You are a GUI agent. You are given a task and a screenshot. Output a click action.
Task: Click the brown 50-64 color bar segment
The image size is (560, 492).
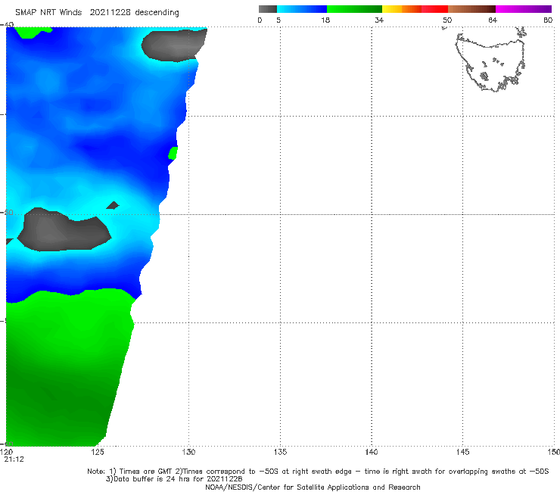pyautogui.click(x=471, y=9)
